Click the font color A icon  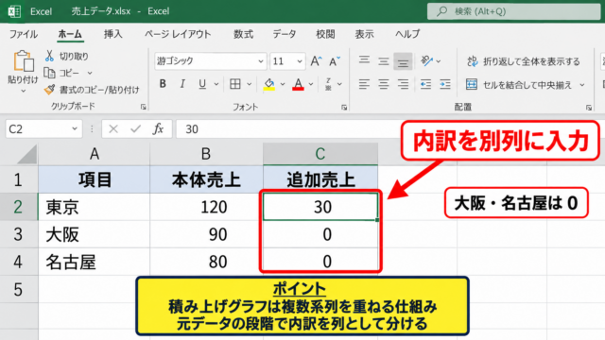point(298,84)
